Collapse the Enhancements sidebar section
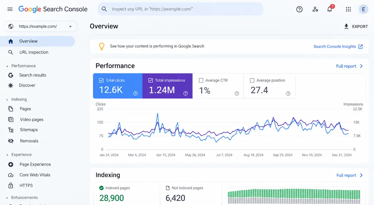 click(7, 198)
